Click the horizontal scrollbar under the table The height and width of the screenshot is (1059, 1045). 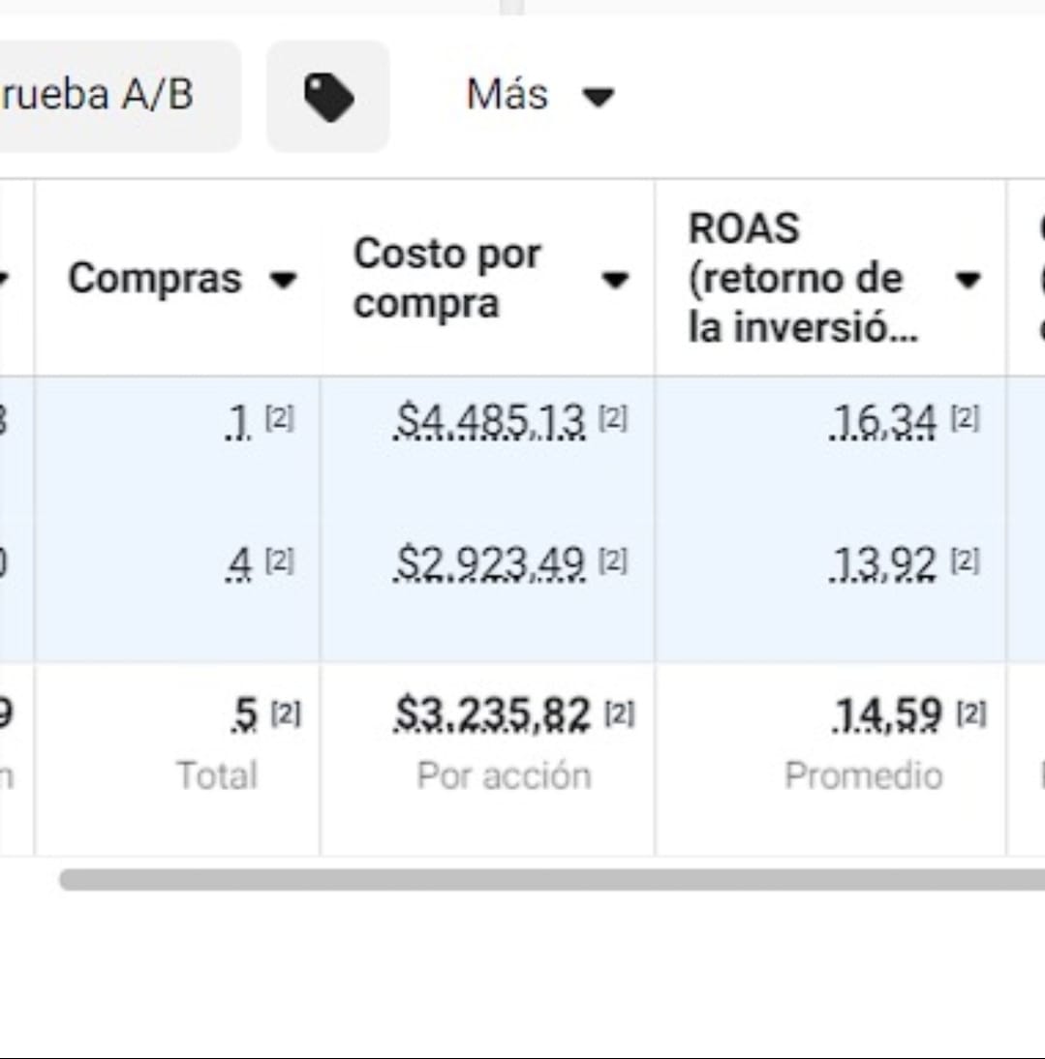pyautogui.click(x=552, y=879)
